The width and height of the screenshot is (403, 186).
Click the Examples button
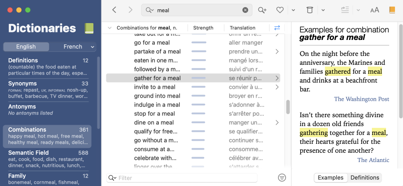point(331,178)
